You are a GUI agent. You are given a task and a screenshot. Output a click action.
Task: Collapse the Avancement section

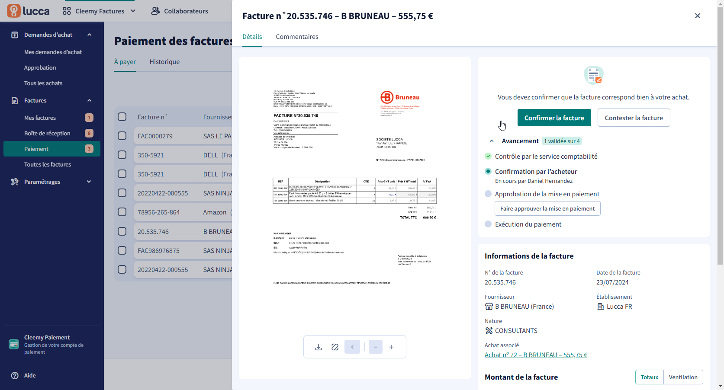492,141
